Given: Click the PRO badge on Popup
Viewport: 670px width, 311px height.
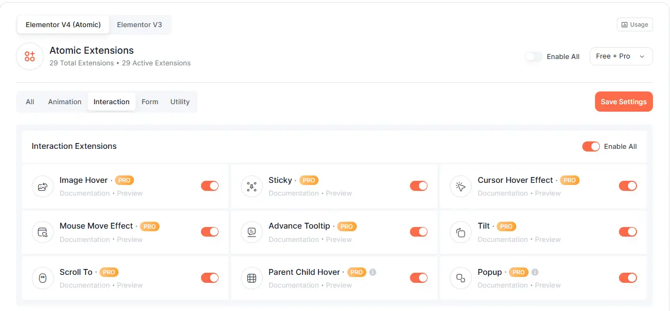Looking at the screenshot, I should [x=519, y=272].
